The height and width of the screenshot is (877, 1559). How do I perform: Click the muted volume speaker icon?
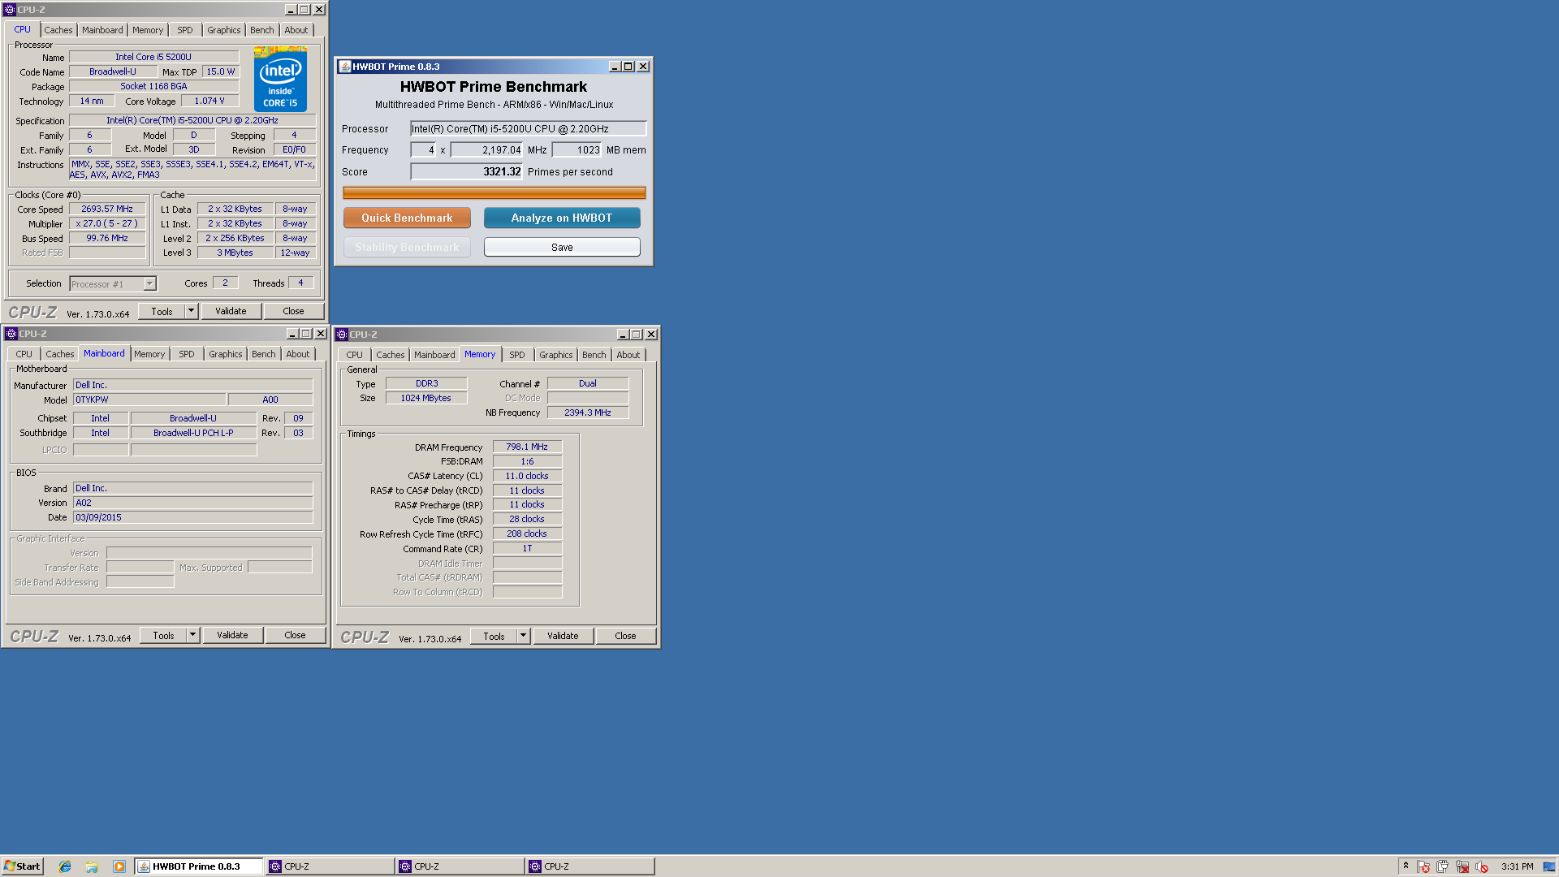(1482, 866)
